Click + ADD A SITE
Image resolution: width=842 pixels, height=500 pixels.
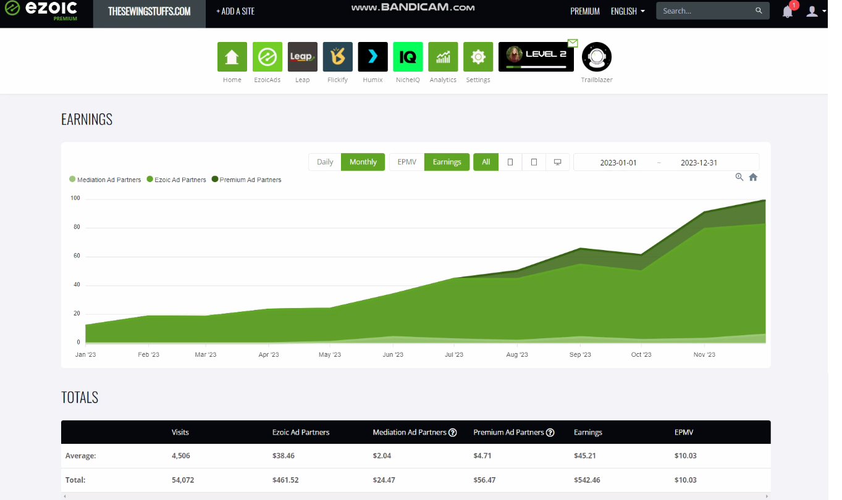[x=235, y=11]
